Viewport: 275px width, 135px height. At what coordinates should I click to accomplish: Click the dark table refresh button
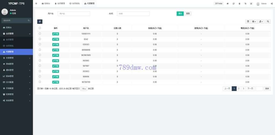(x=40, y=21)
